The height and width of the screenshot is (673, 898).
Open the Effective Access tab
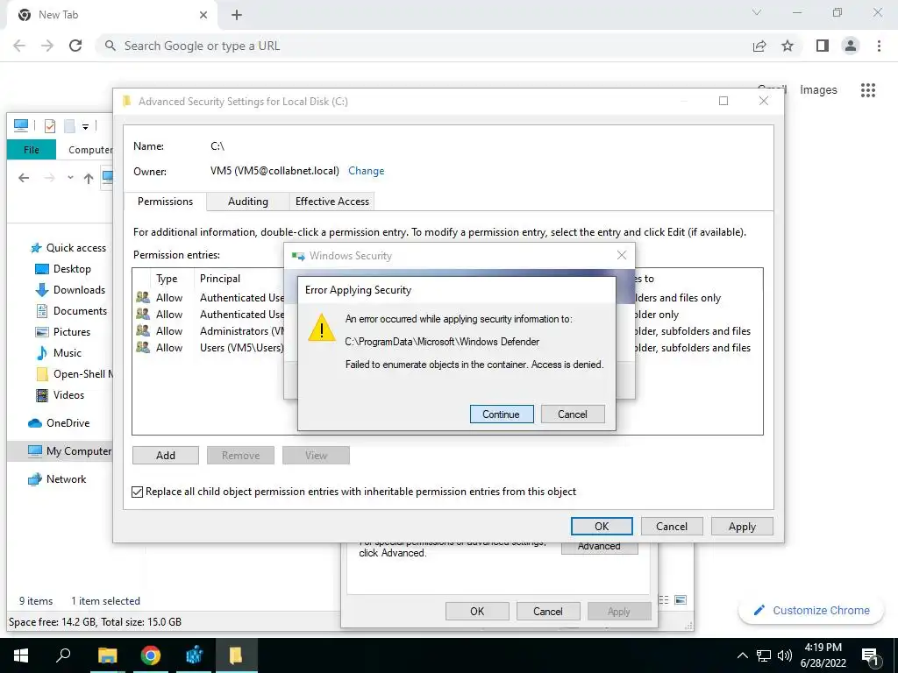pyautogui.click(x=331, y=202)
